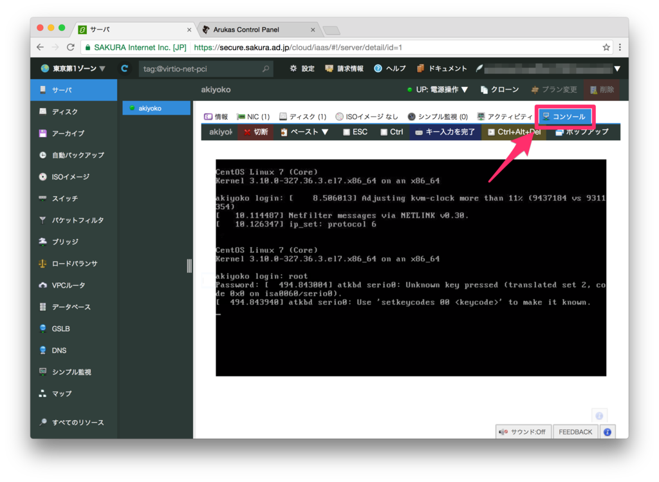
Task: Click the FEEDBACK button
Action: (575, 432)
